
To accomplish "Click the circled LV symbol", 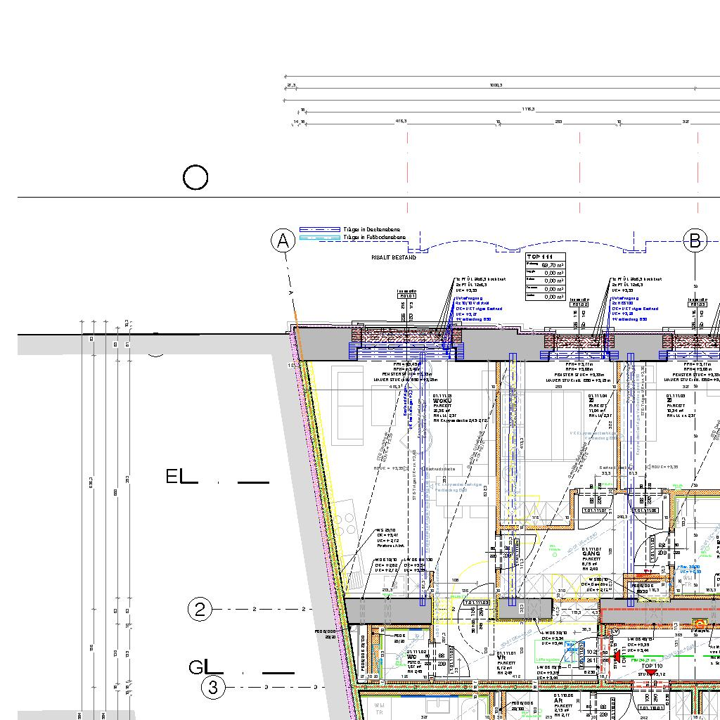I will 615,632.
